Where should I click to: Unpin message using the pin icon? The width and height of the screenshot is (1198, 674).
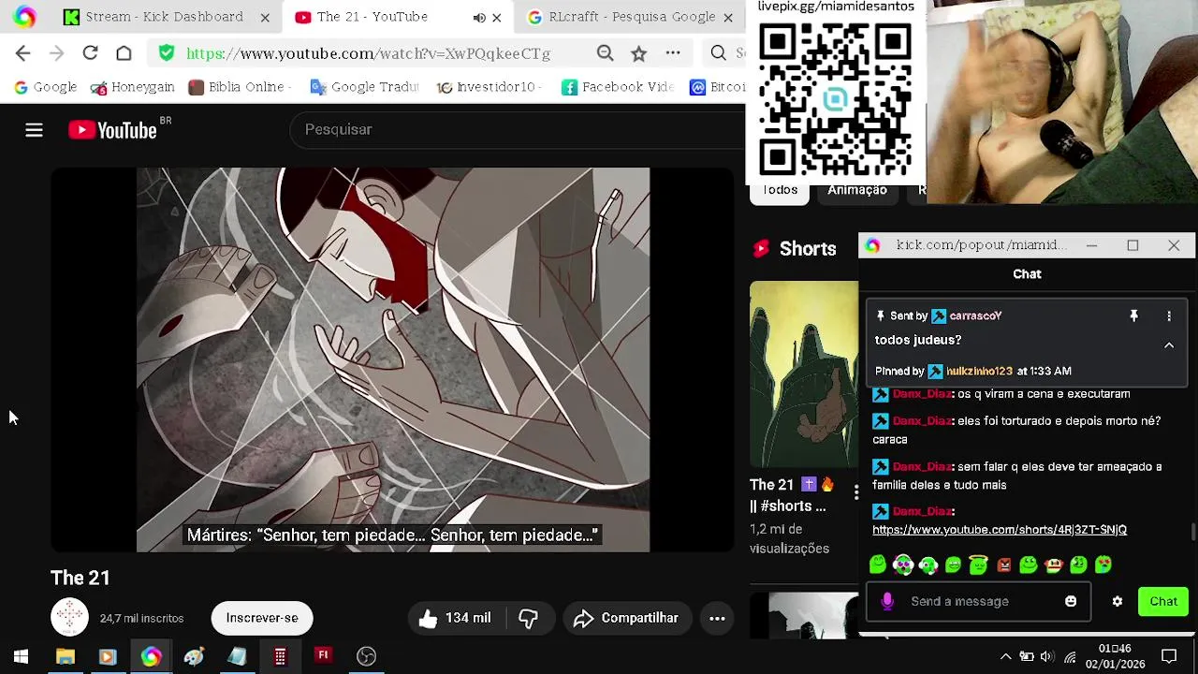point(1133,316)
